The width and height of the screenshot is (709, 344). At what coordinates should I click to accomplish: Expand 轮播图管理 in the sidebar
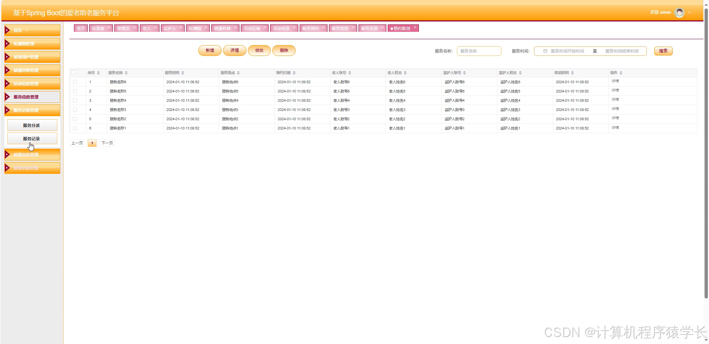[32, 44]
